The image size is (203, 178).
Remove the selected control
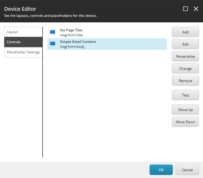tap(185, 81)
